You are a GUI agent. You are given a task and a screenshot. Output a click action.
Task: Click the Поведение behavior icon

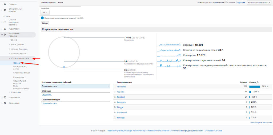[x=5, y=97]
